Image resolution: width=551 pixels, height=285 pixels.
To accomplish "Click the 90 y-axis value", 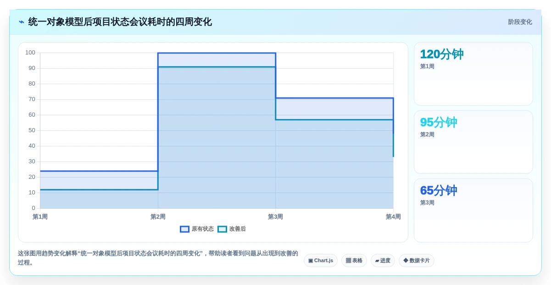I will coord(32,68).
